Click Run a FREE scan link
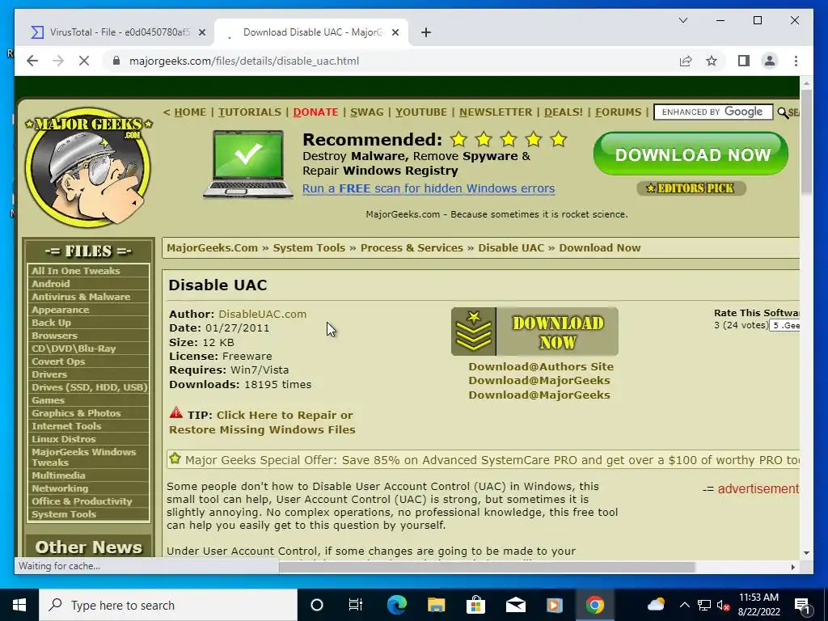 429,188
